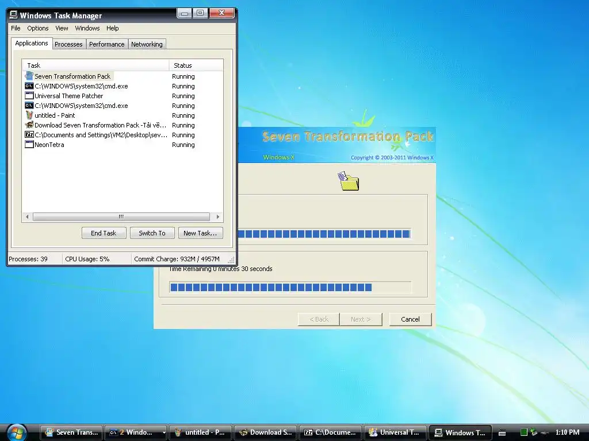This screenshot has width=589, height=441.
Task: Click the Time Remaining text in installer
Action: coord(220,269)
